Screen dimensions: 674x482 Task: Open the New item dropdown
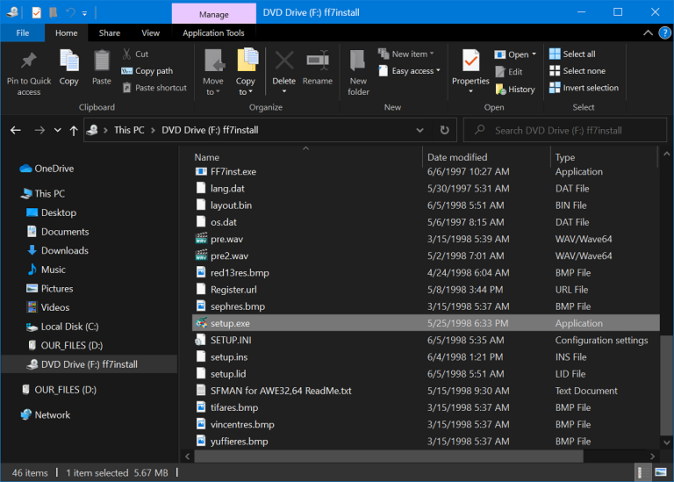click(405, 54)
